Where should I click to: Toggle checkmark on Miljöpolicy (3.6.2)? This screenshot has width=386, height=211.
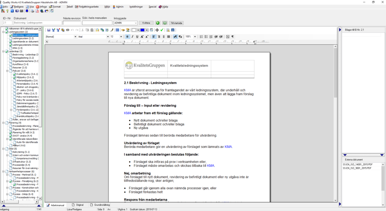click(x=14, y=77)
